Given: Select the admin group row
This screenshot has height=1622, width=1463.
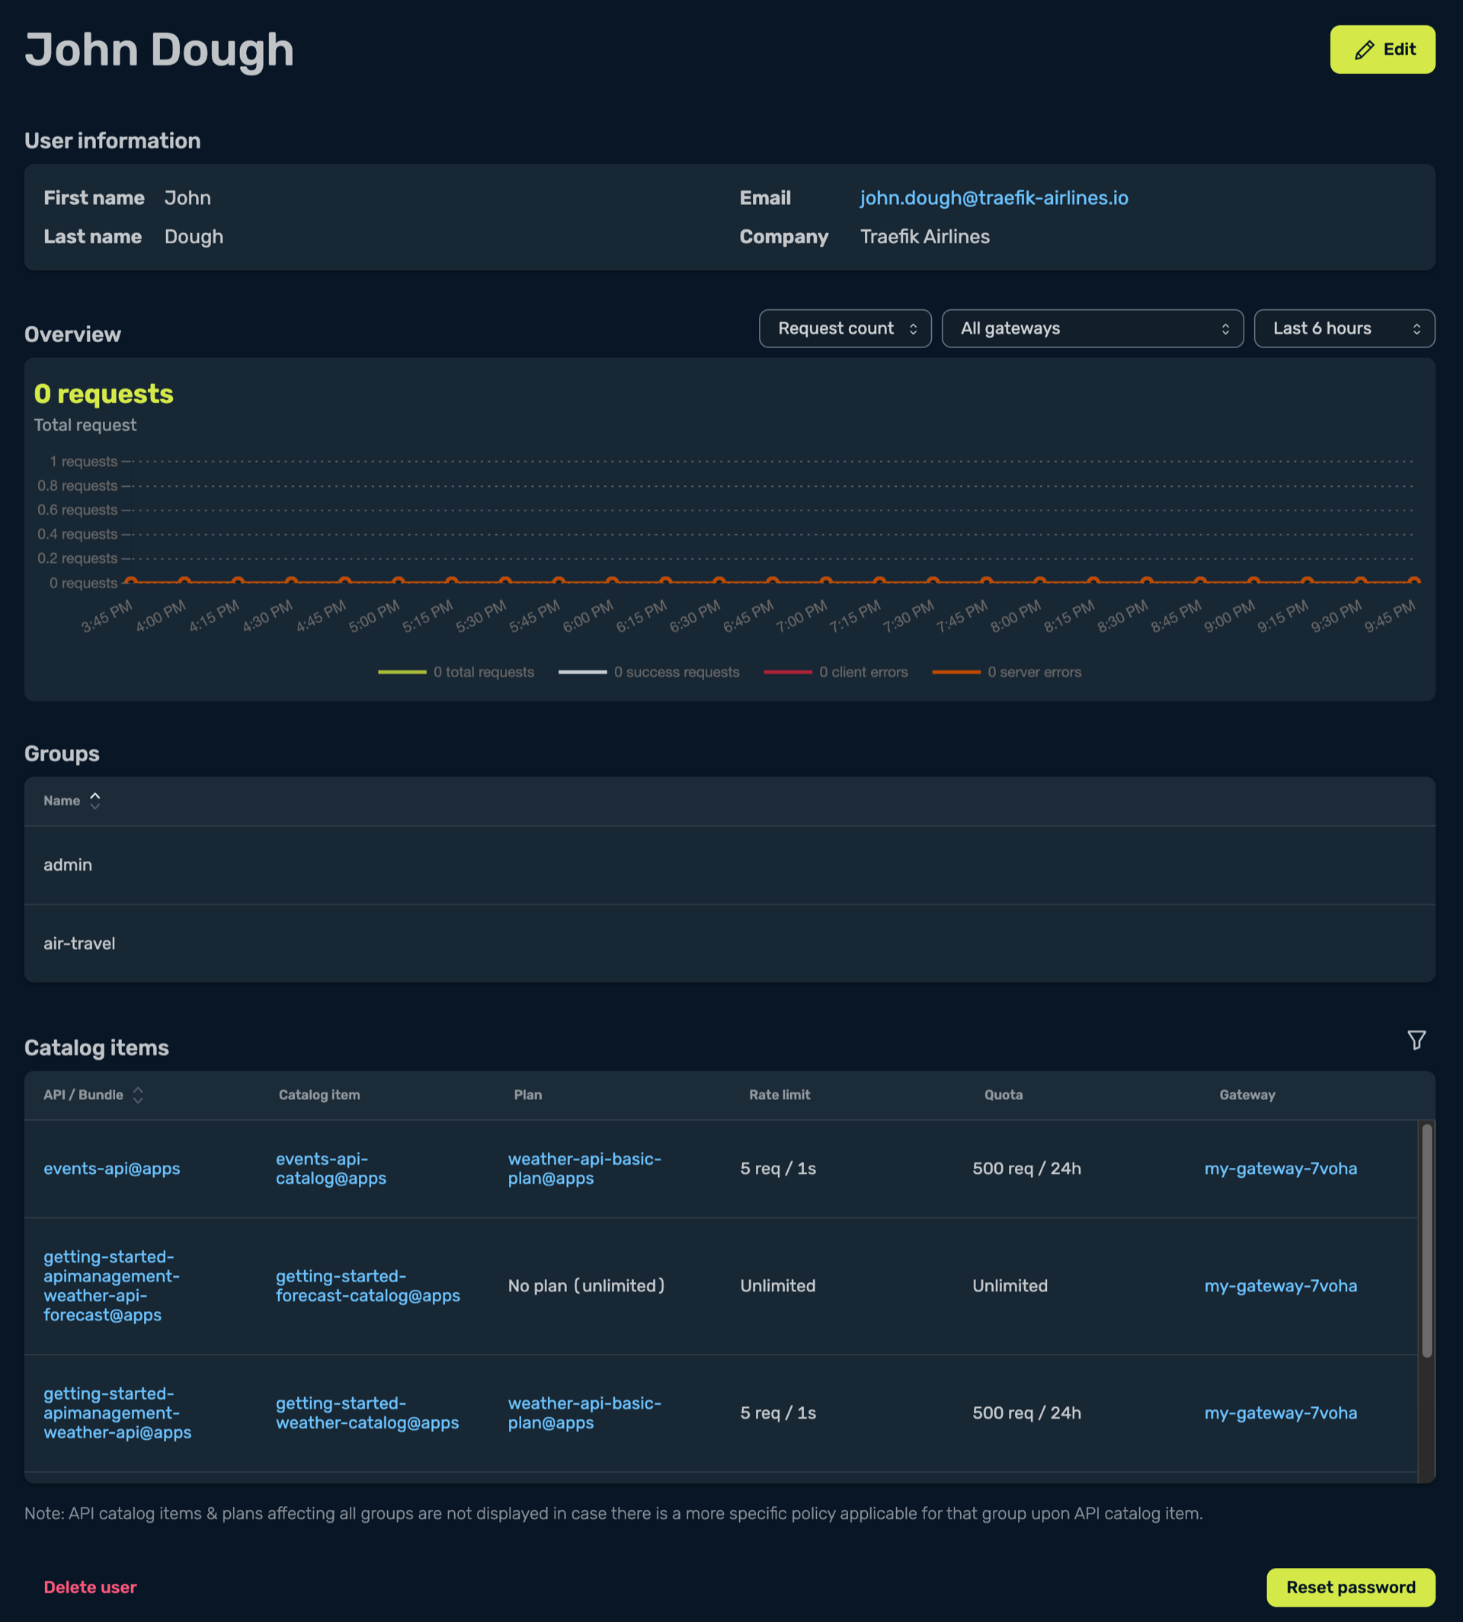Looking at the screenshot, I should [x=729, y=865].
